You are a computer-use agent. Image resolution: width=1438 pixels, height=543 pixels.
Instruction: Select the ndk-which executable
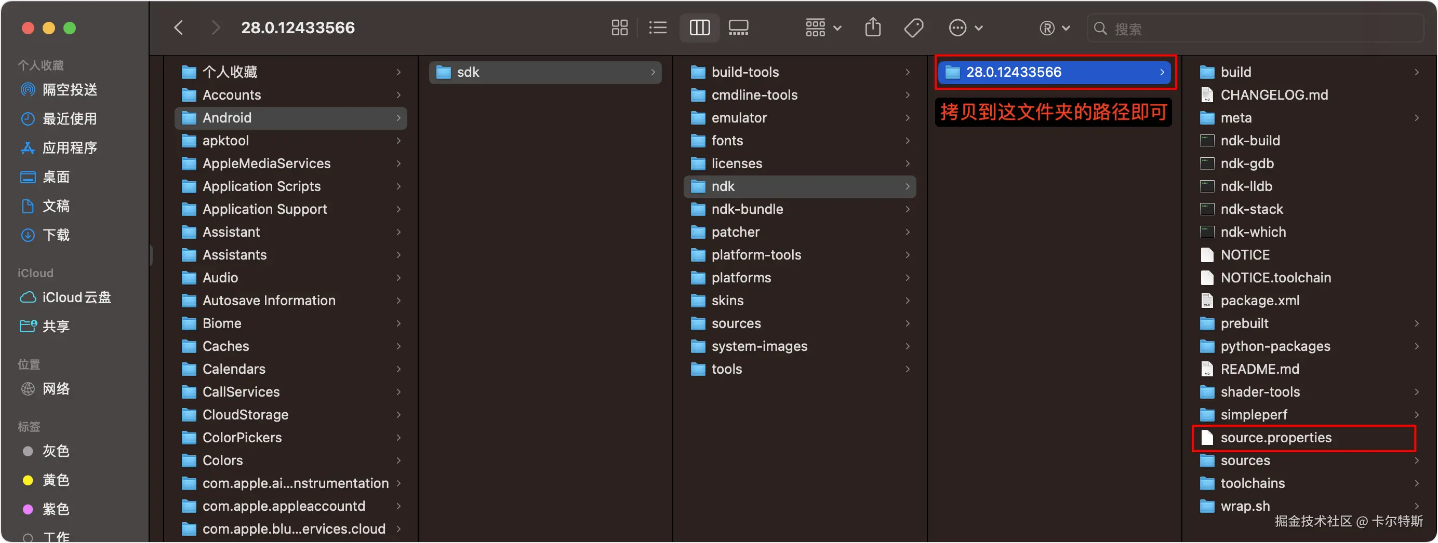tap(1309, 232)
